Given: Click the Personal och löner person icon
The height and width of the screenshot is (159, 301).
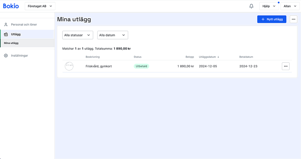Looking at the screenshot, I should [6, 25].
